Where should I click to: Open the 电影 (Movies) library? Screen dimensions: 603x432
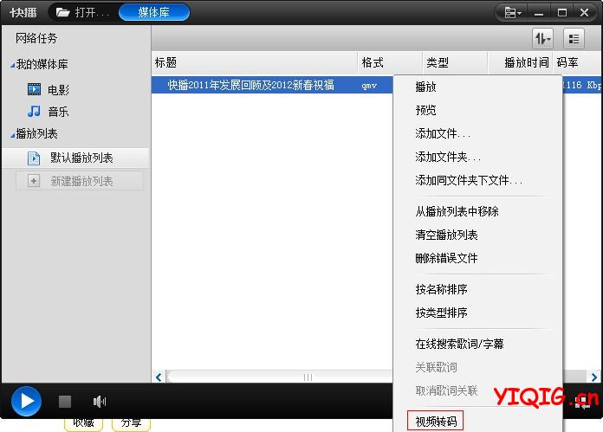point(58,89)
